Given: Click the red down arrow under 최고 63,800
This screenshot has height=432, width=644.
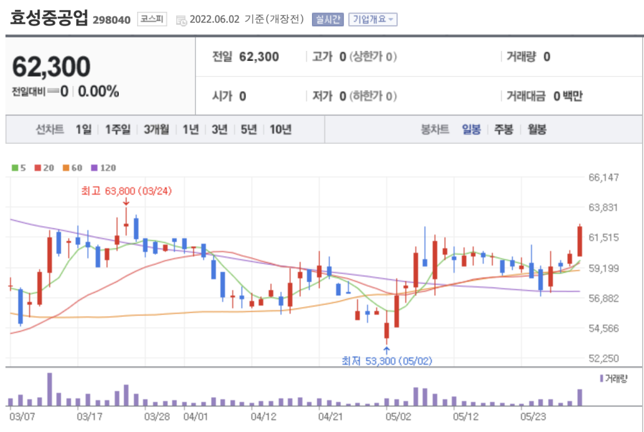Looking at the screenshot, I should 126,202.
